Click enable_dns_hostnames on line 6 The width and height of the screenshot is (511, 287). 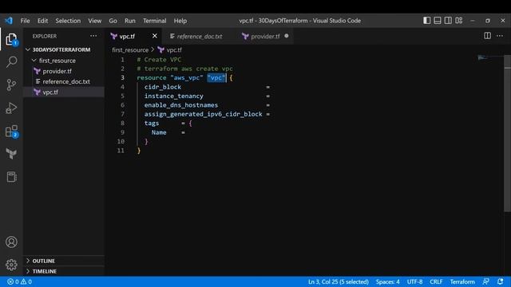click(x=181, y=105)
